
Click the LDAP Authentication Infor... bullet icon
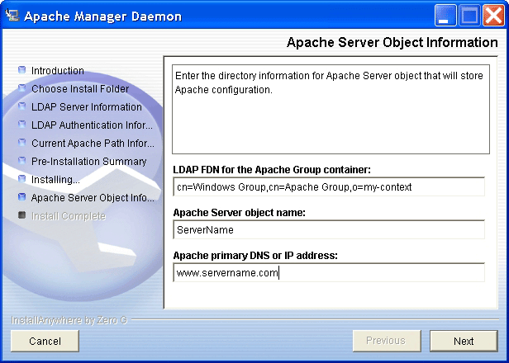[x=21, y=124]
